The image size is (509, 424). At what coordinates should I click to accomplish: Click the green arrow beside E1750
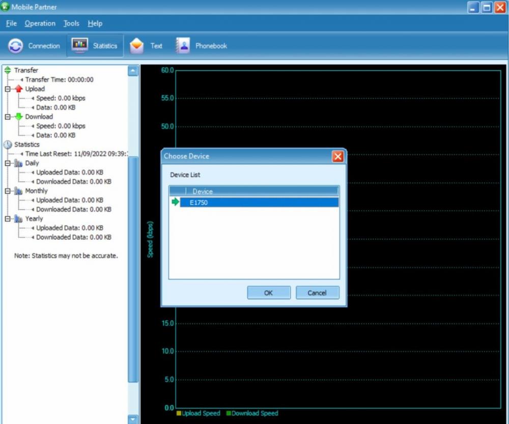pyautogui.click(x=176, y=202)
